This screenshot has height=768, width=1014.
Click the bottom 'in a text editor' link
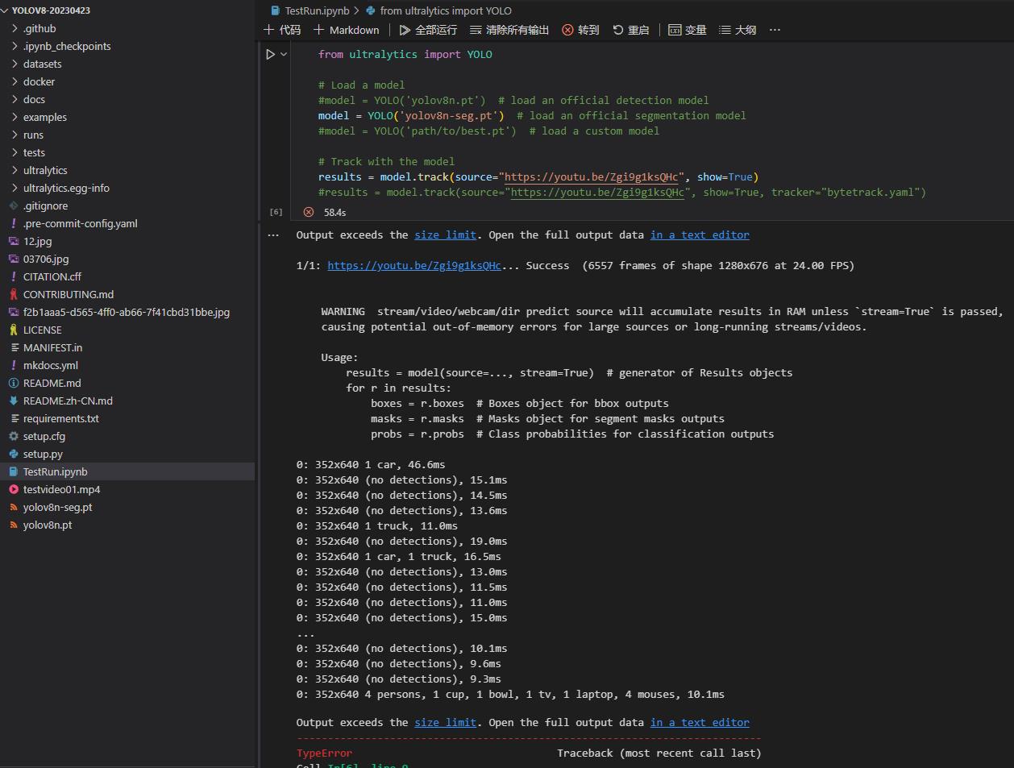700,722
